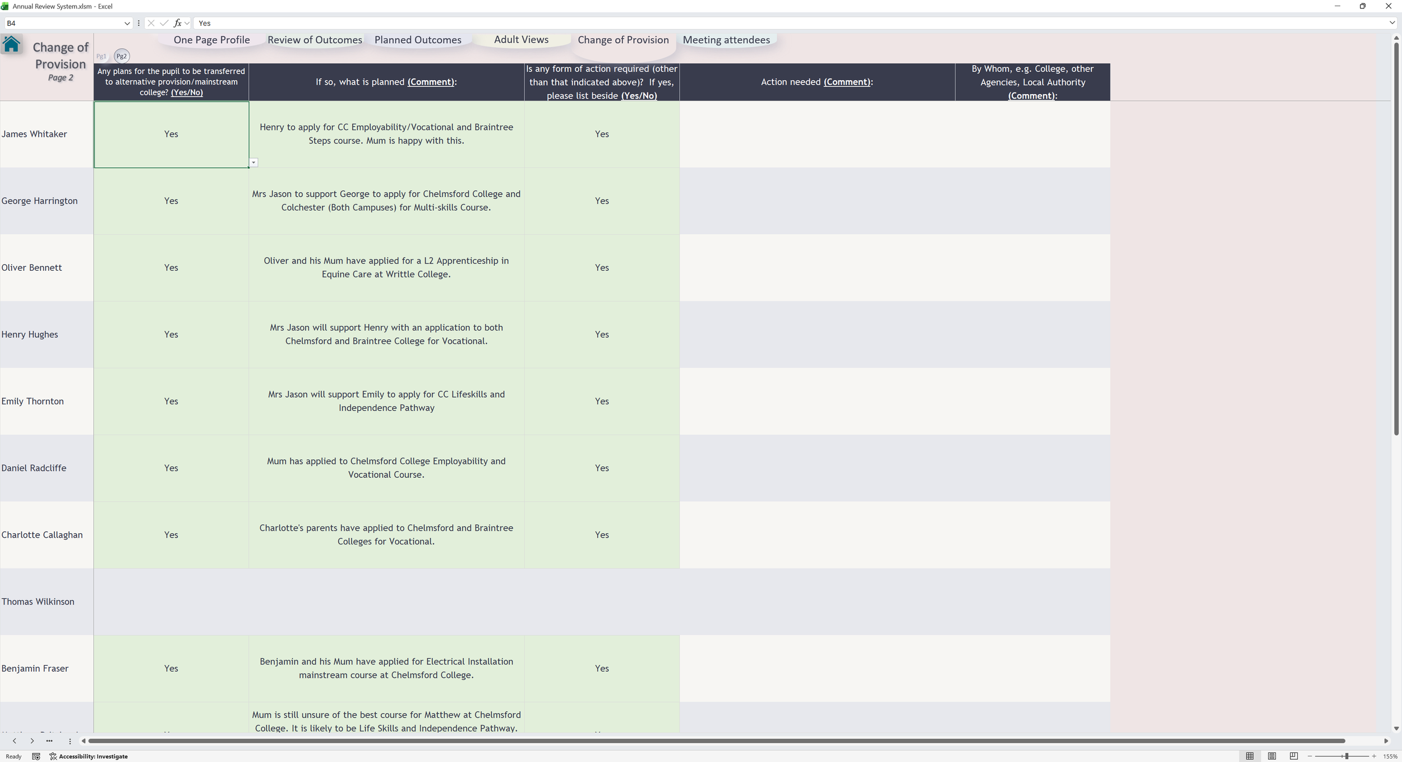
Task: Click the next sheet arrow
Action: (x=32, y=741)
